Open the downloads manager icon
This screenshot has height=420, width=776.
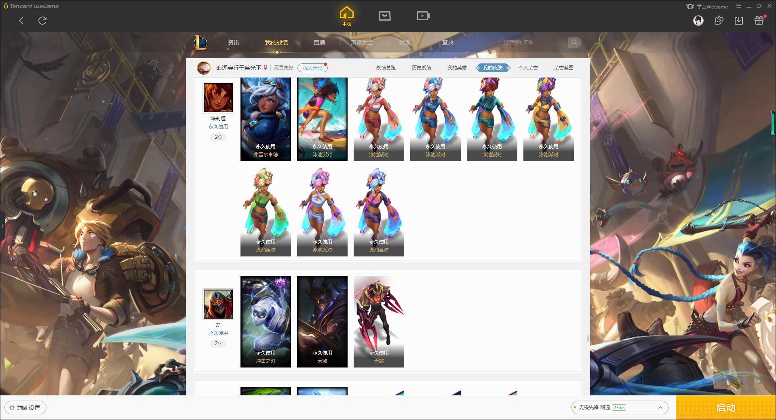click(x=739, y=21)
